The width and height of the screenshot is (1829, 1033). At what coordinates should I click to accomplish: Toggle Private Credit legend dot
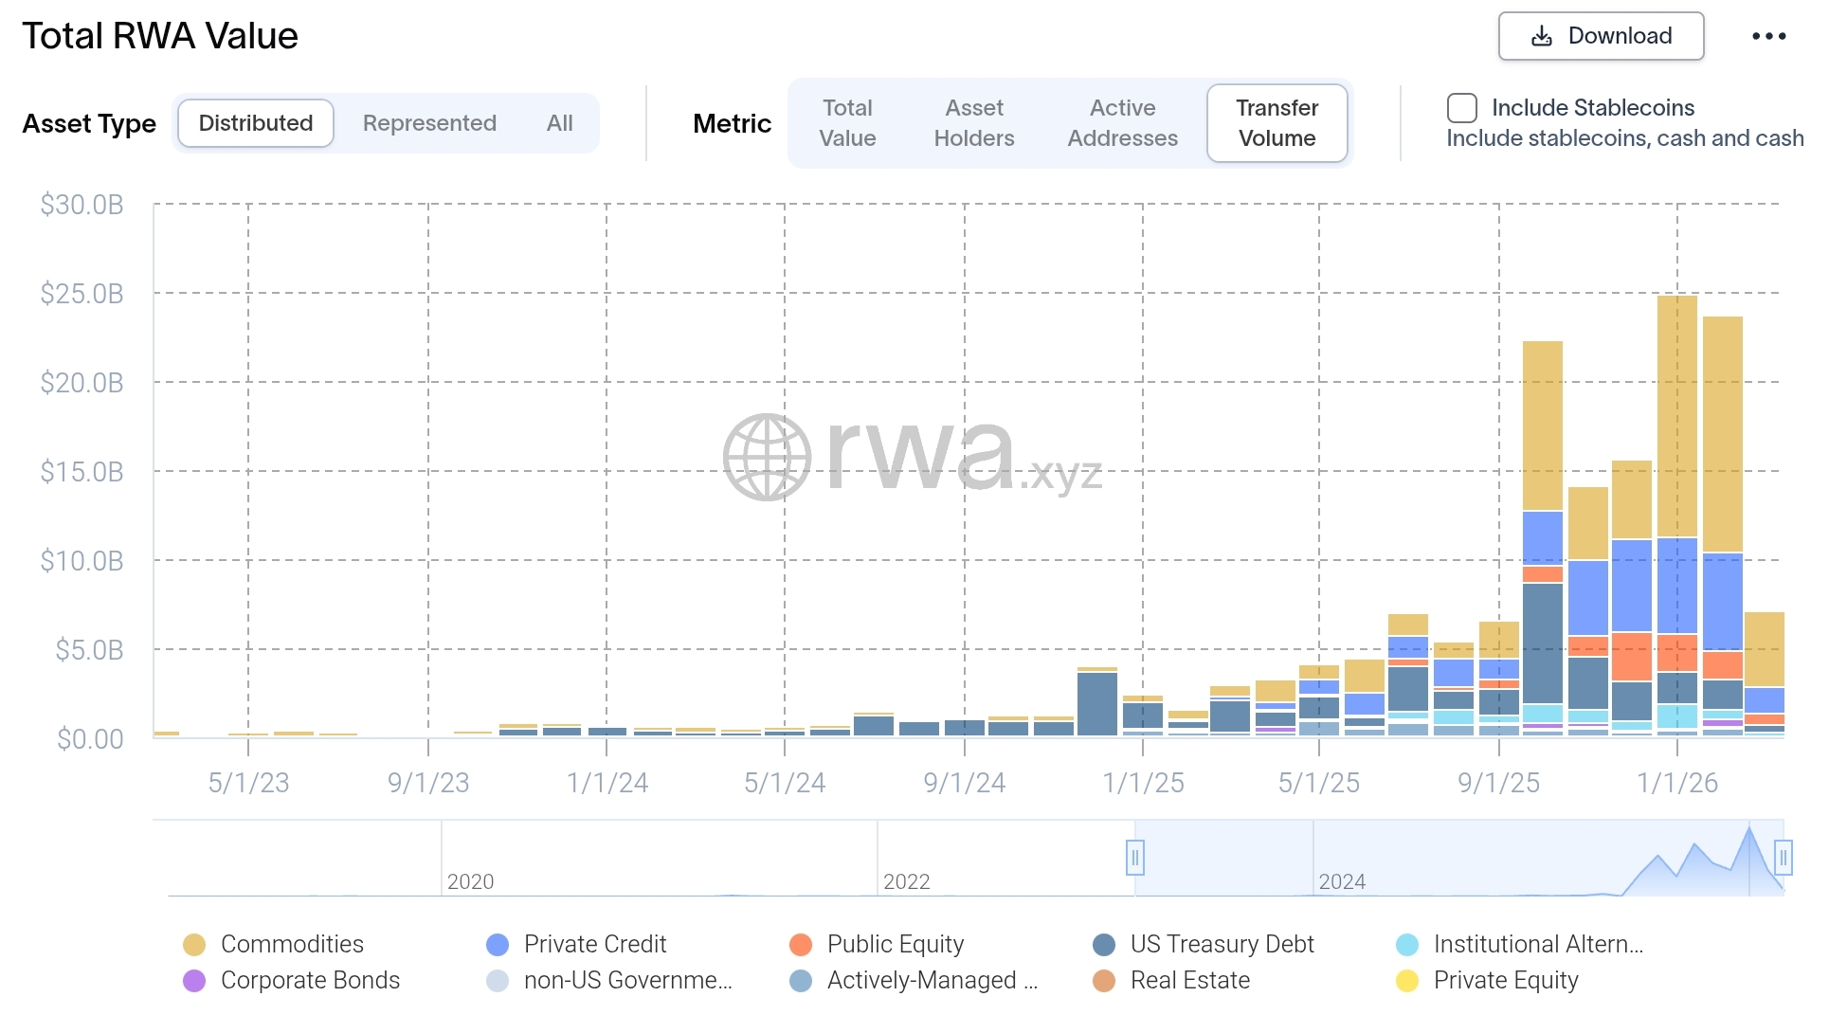pos(498,945)
